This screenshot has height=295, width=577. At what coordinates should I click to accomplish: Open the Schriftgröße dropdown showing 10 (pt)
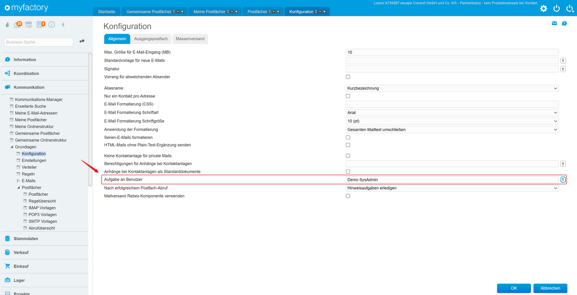[452, 121]
